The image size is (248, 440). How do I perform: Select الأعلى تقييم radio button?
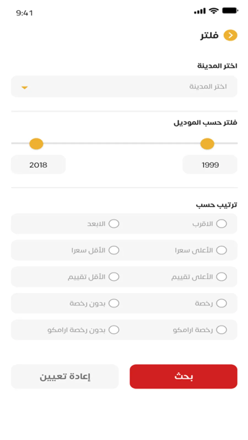pos(221,277)
